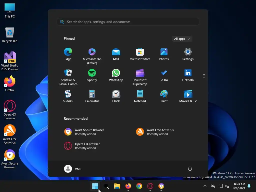
Task: Open the Calculator app
Action: pyautogui.click(x=92, y=96)
